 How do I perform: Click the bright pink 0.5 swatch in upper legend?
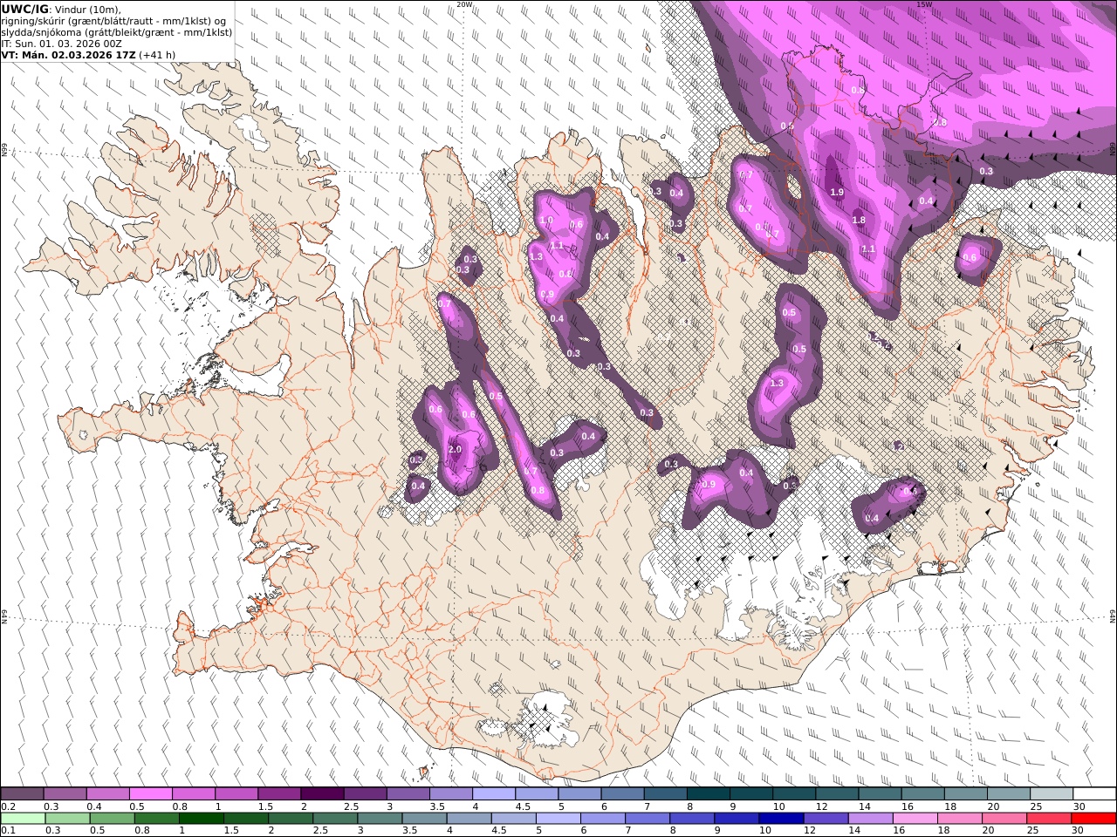tap(151, 794)
